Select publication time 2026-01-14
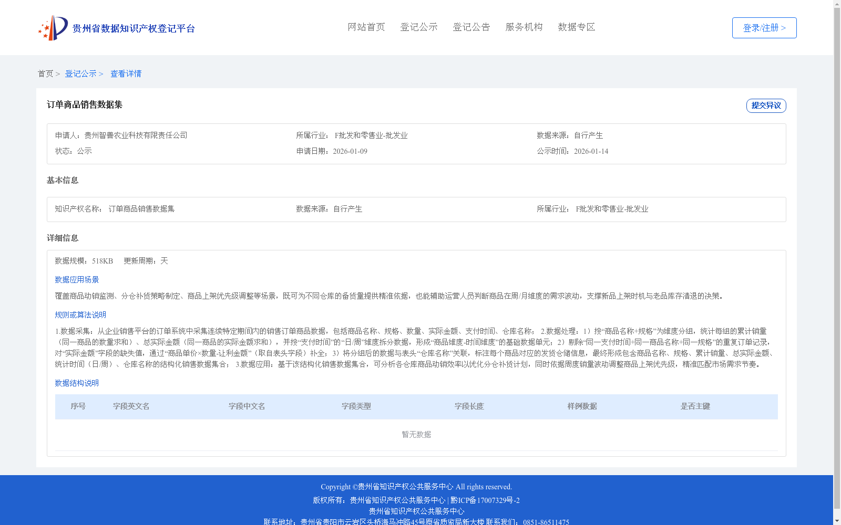 591,151
